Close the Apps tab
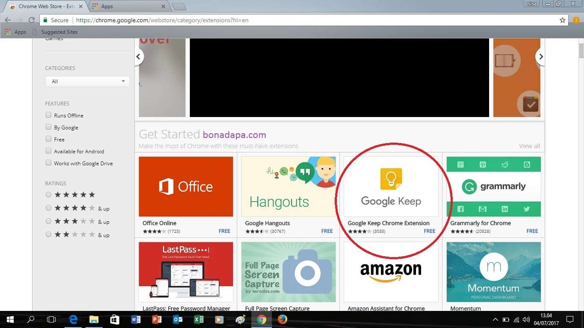The height and width of the screenshot is (328, 584). 163,6
